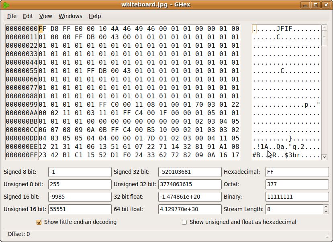This screenshot has width=333, height=242.
Task: Open the File menu
Action: (x=11, y=16)
